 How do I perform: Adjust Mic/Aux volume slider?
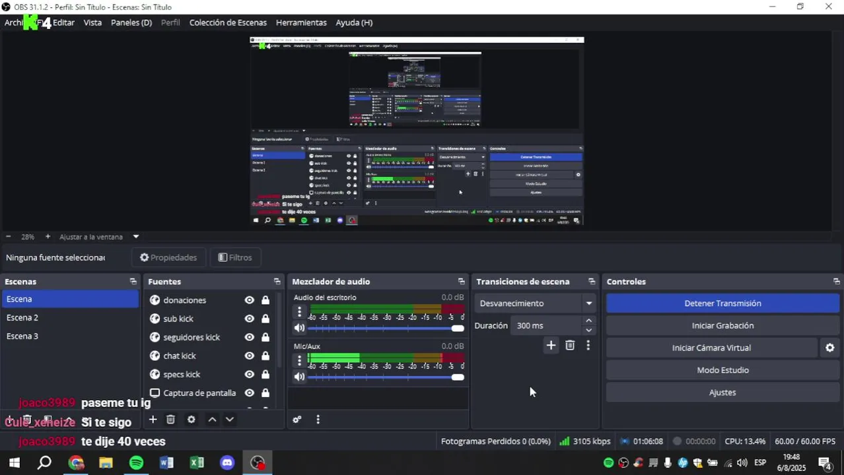click(x=386, y=377)
